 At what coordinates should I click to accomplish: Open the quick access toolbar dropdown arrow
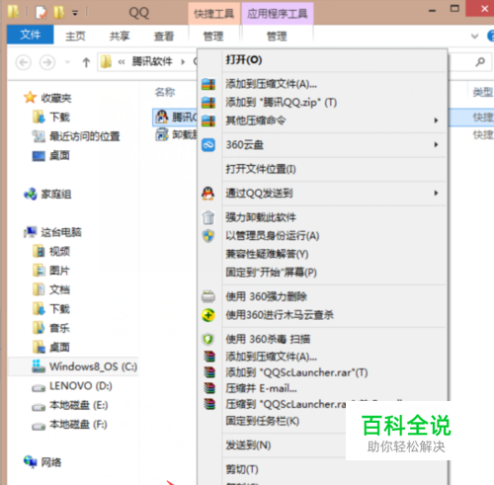pyautogui.click(x=75, y=13)
